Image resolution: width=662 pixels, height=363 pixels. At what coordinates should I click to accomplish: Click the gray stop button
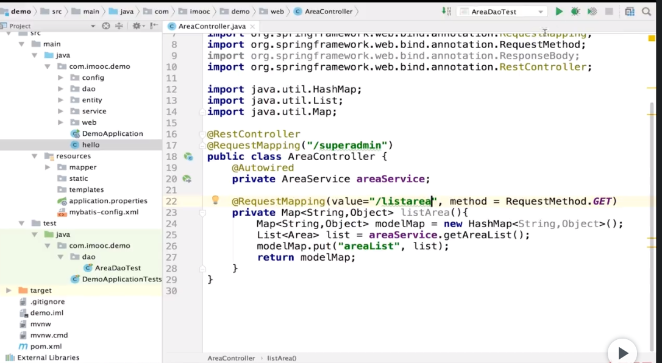(609, 12)
